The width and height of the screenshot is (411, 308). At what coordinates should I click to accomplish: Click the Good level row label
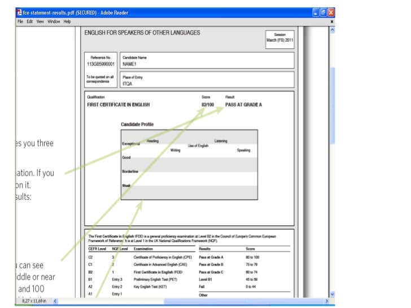click(x=126, y=157)
